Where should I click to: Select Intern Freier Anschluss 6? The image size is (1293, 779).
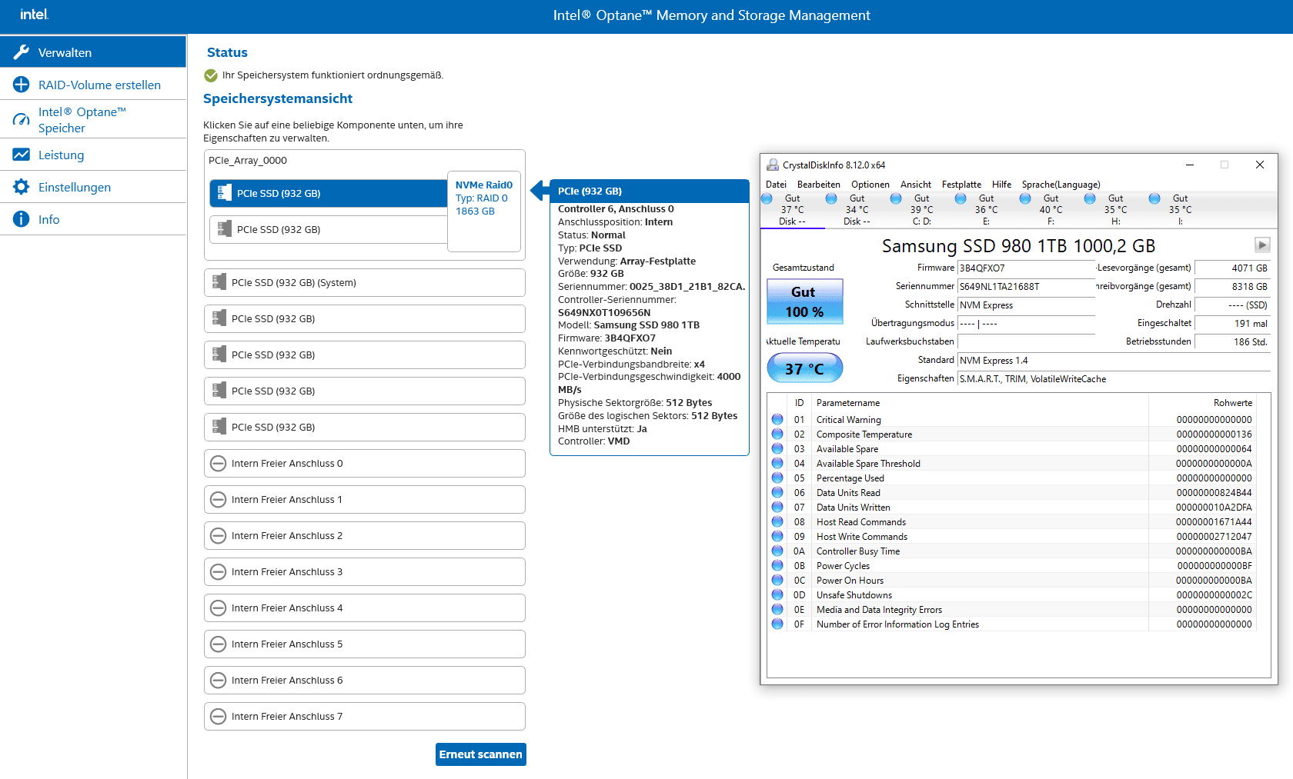tap(365, 681)
